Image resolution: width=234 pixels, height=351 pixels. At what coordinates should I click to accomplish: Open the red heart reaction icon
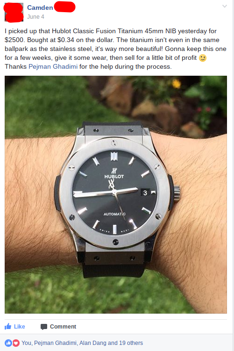point(16,343)
